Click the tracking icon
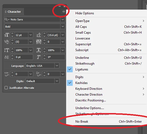The width and height of the screenshot is (147, 134). tap(39, 42)
